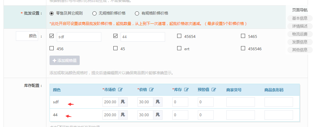Click the sdf row 商家货号 input
Image resolution: width=314 pixels, height=127 pixels.
click(241, 102)
